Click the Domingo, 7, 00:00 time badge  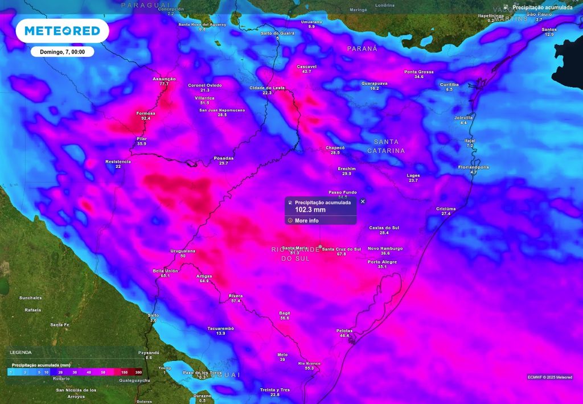click(61, 51)
